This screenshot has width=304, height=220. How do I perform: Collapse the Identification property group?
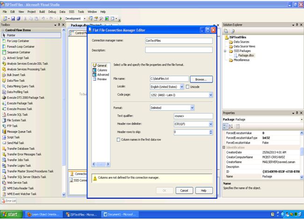tap(224, 147)
